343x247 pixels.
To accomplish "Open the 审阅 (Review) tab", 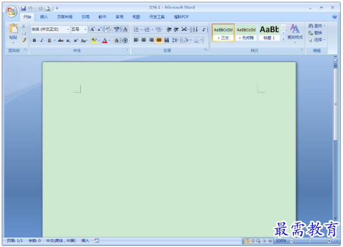I will point(119,17).
